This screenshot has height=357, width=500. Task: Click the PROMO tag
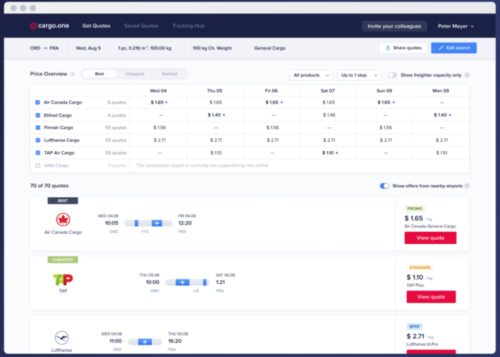click(x=415, y=208)
